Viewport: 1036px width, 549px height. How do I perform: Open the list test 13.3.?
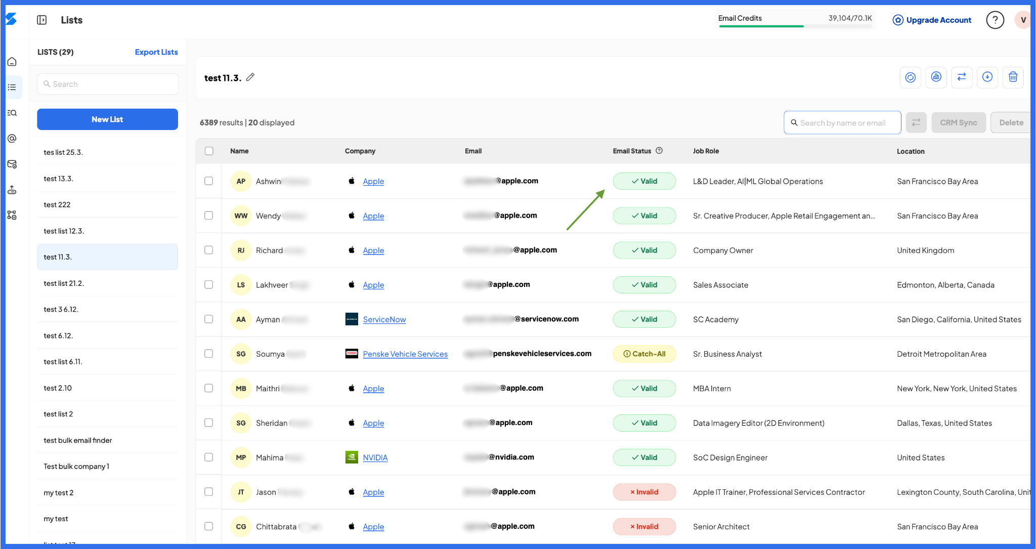[x=107, y=179]
